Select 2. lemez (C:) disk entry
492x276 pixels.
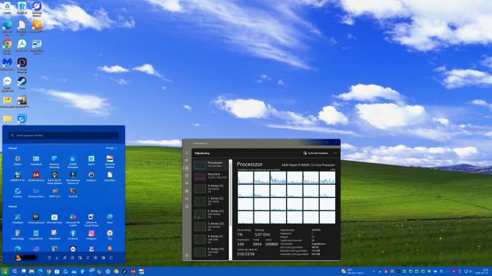(x=210, y=213)
